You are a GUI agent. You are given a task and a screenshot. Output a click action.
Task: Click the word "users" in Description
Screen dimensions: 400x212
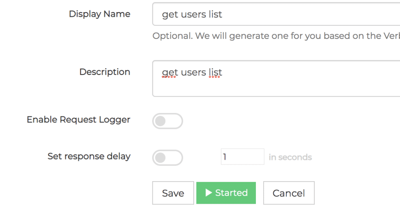[x=193, y=72]
